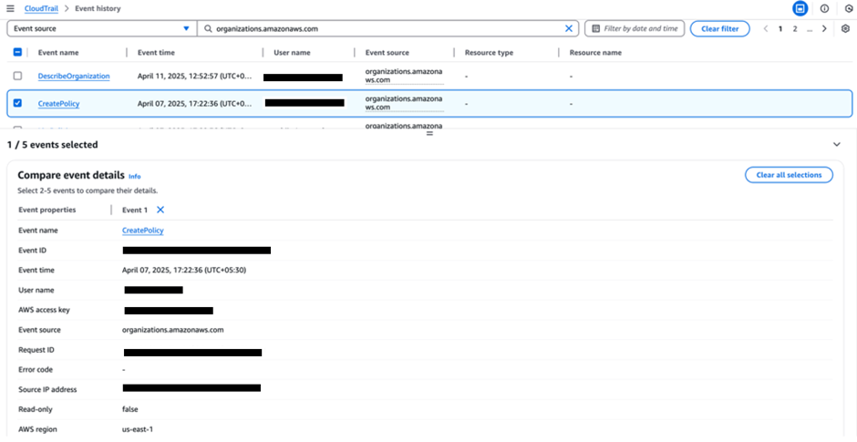Remove Event 1 from comparison
This screenshot has height=442, width=857.
pyautogui.click(x=160, y=210)
